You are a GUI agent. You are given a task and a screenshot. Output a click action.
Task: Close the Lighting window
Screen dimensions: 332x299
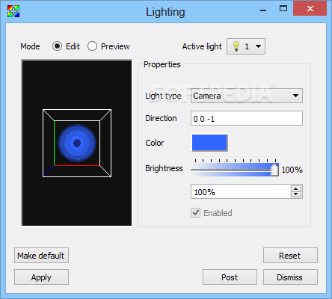310,9
